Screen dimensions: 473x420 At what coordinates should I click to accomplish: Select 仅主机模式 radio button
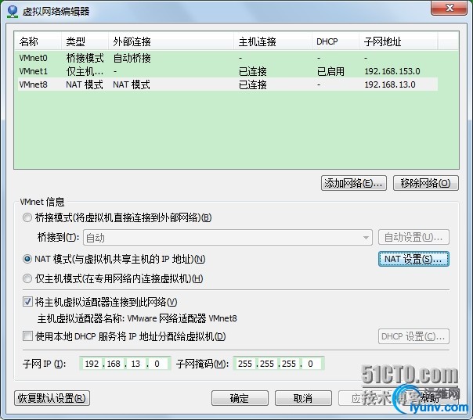27,278
